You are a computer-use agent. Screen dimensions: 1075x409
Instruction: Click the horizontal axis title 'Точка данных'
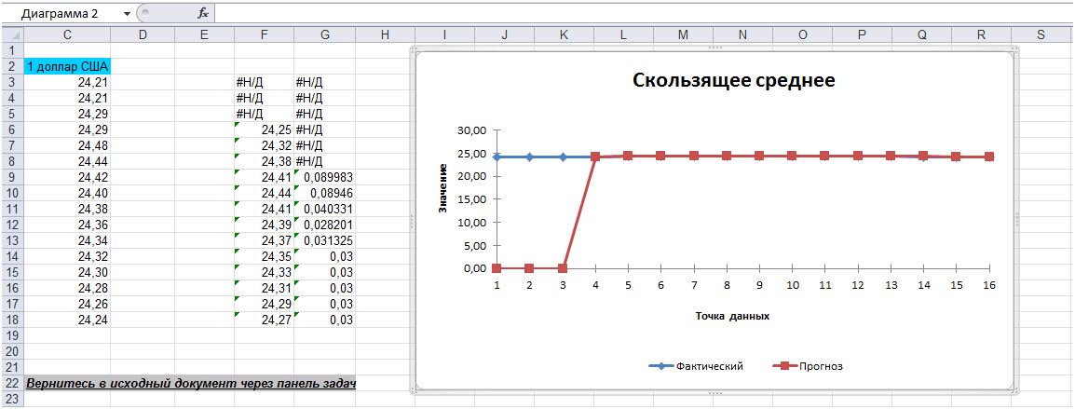pyautogui.click(x=731, y=317)
